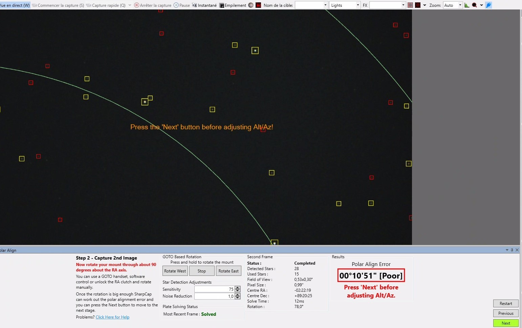The height and width of the screenshot is (328, 522).
Task: Click the Rotation value 78,0°
Action: tap(299, 307)
